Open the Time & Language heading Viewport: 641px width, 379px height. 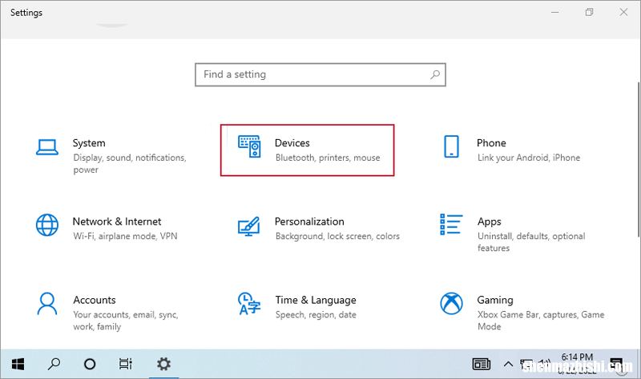(x=316, y=301)
